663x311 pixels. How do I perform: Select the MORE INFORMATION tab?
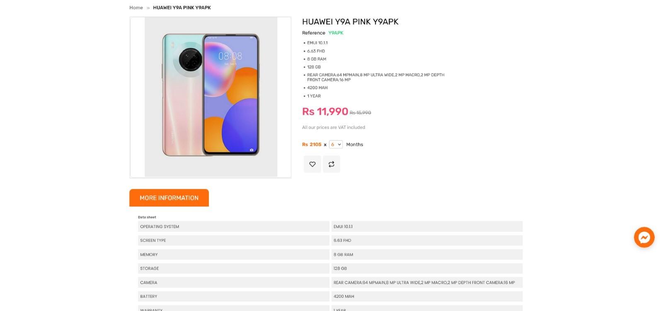point(169,198)
